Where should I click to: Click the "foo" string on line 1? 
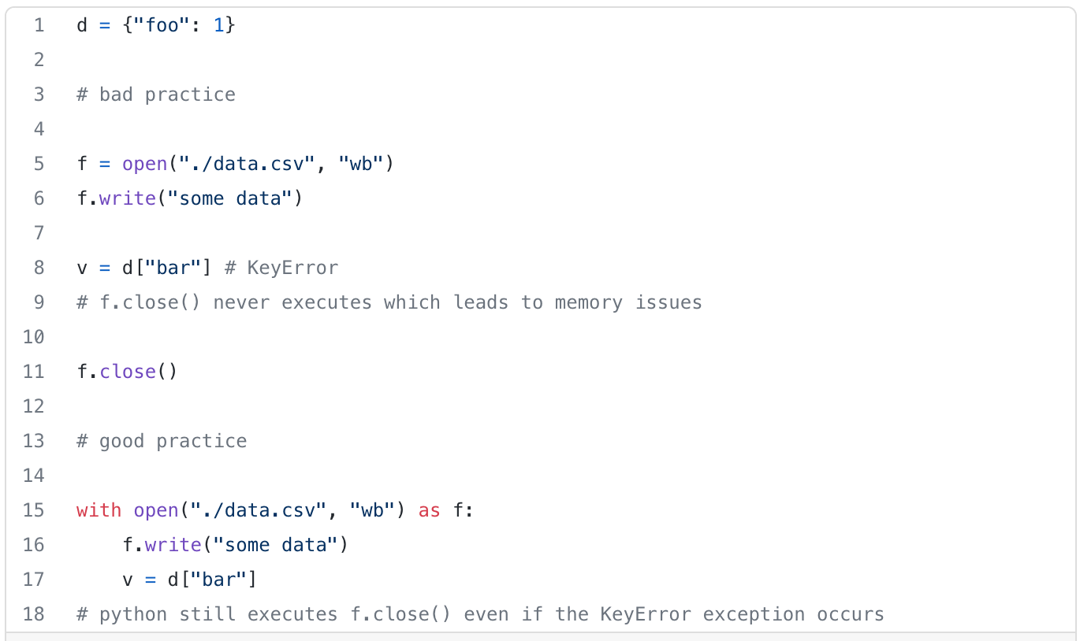pos(162,25)
